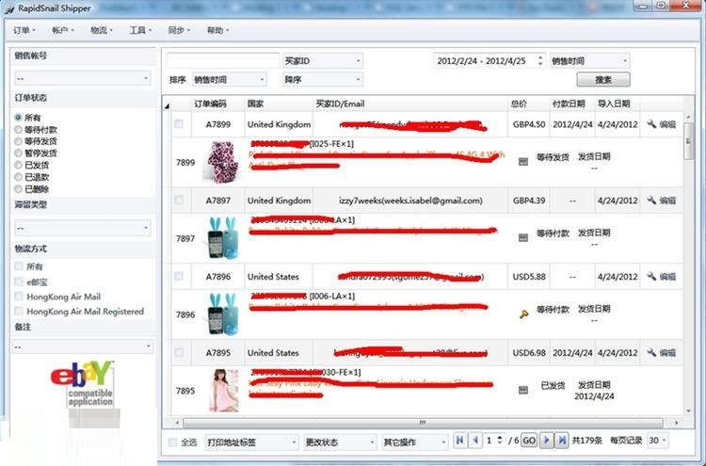Click the 搜索 search button

pos(603,80)
